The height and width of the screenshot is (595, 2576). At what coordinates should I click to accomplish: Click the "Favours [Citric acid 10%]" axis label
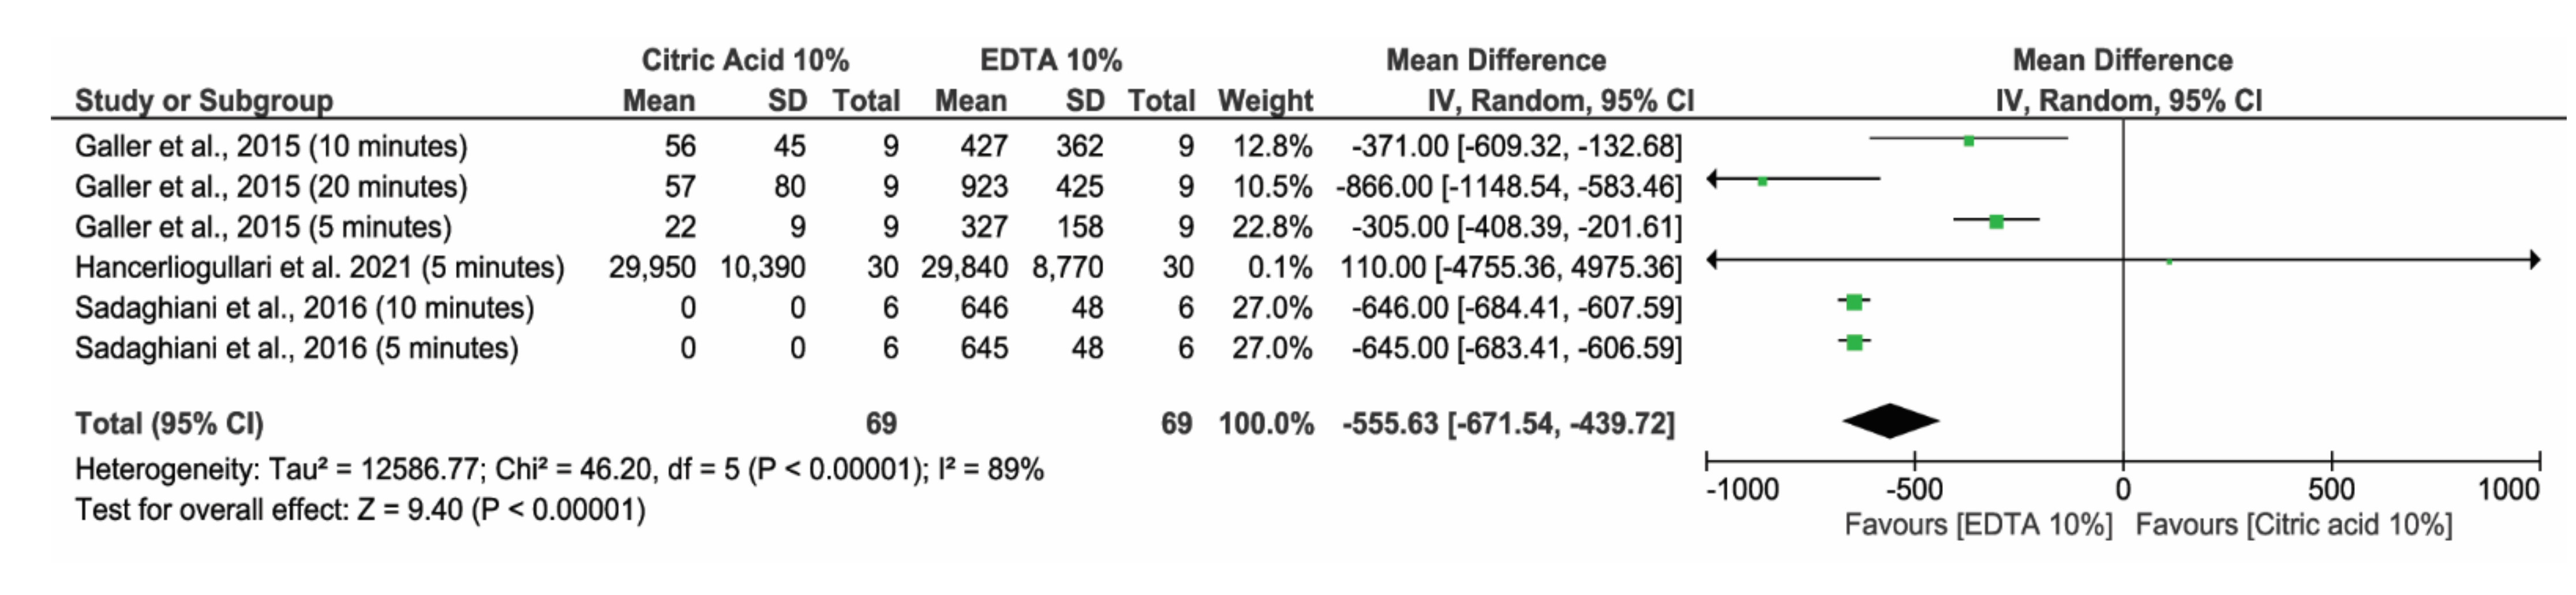2294,525
